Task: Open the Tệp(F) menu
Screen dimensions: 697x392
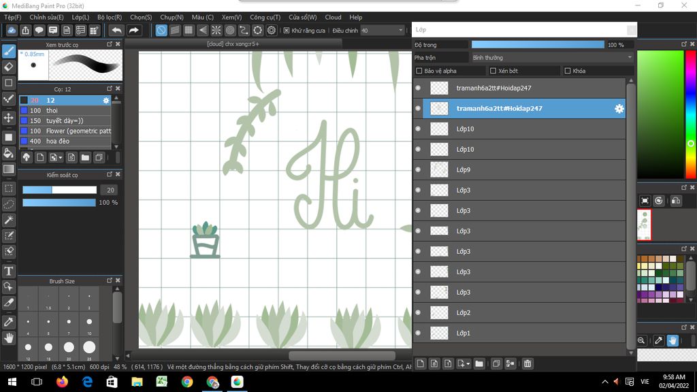Action: [12, 17]
